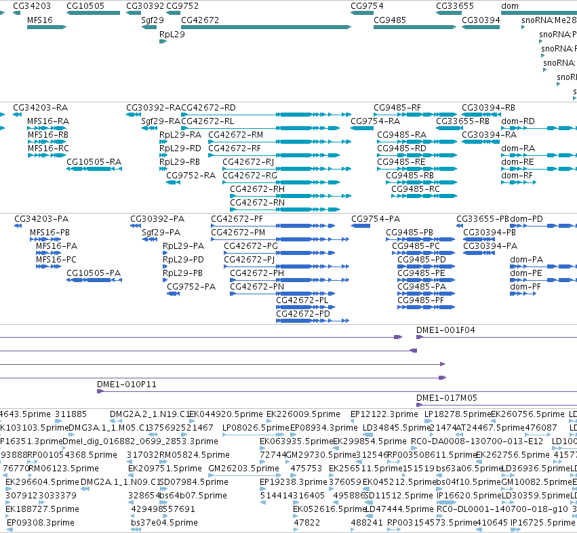
Task: Click the CG42672-PF protein label
Action: pos(237,218)
